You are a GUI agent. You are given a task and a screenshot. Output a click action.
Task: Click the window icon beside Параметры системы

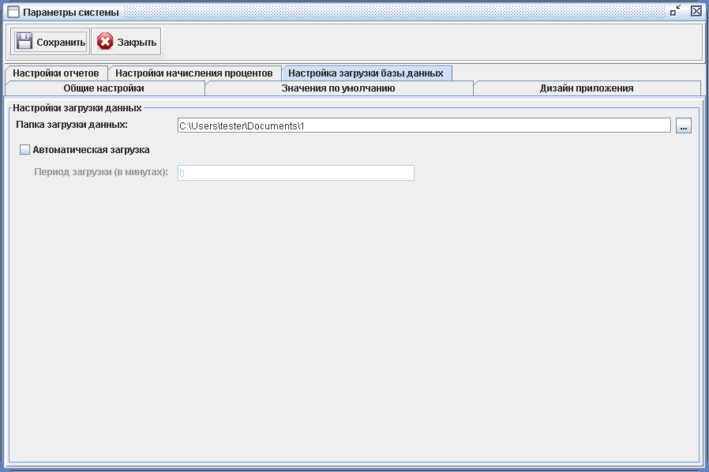click(13, 12)
